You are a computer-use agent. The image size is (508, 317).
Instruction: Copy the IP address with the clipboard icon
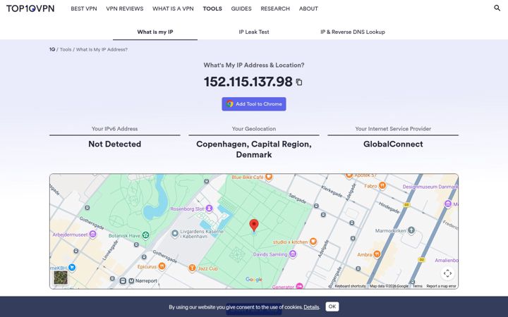click(299, 82)
